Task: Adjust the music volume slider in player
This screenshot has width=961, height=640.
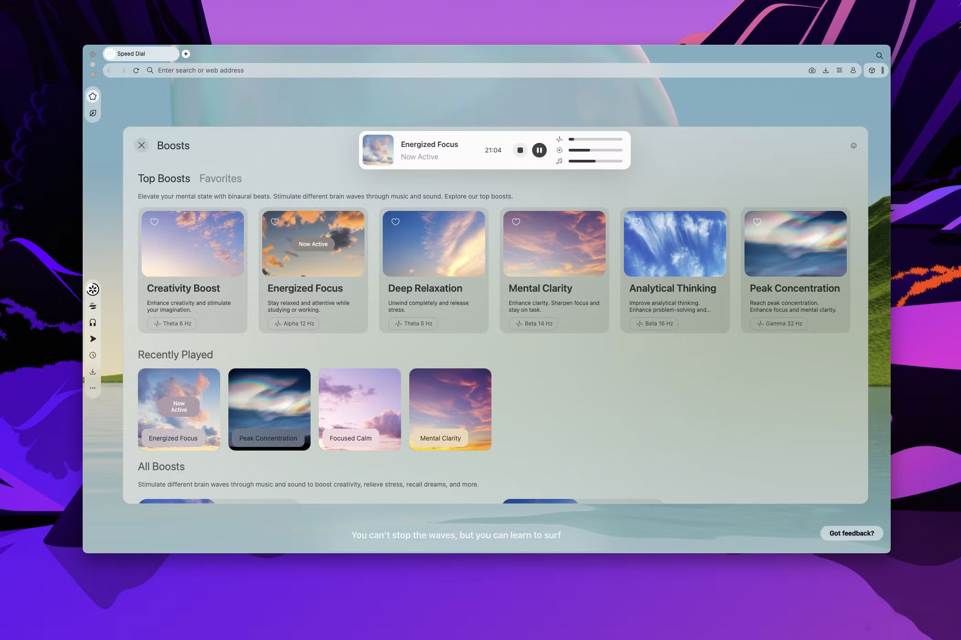Action: (x=595, y=161)
